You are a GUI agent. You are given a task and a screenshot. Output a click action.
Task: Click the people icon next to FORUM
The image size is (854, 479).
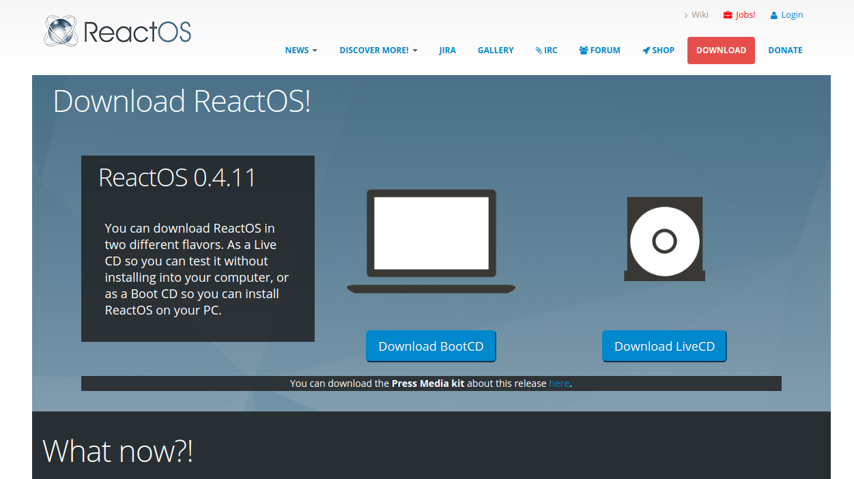point(584,50)
